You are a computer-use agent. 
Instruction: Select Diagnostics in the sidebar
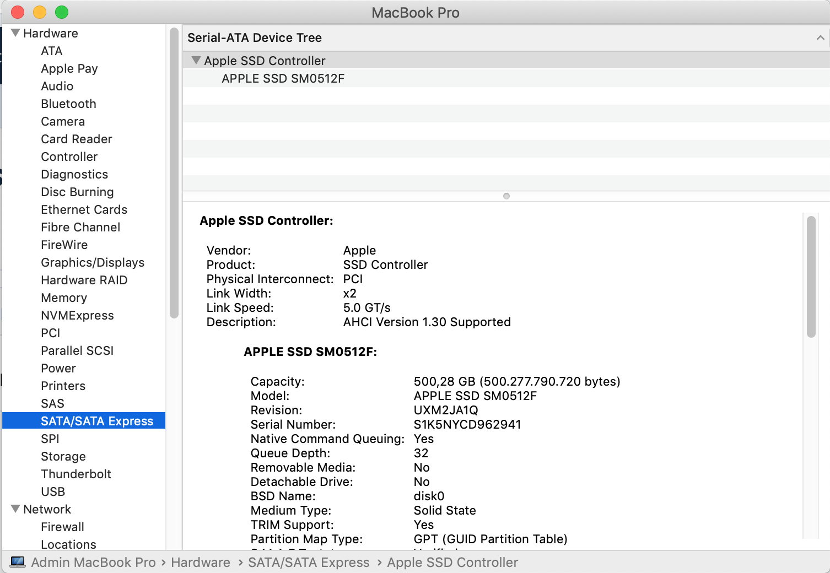pos(74,174)
